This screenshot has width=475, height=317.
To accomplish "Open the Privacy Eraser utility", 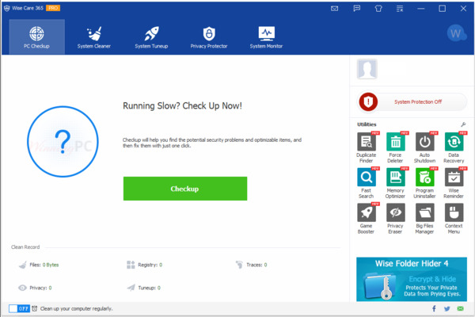I will (x=396, y=219).
